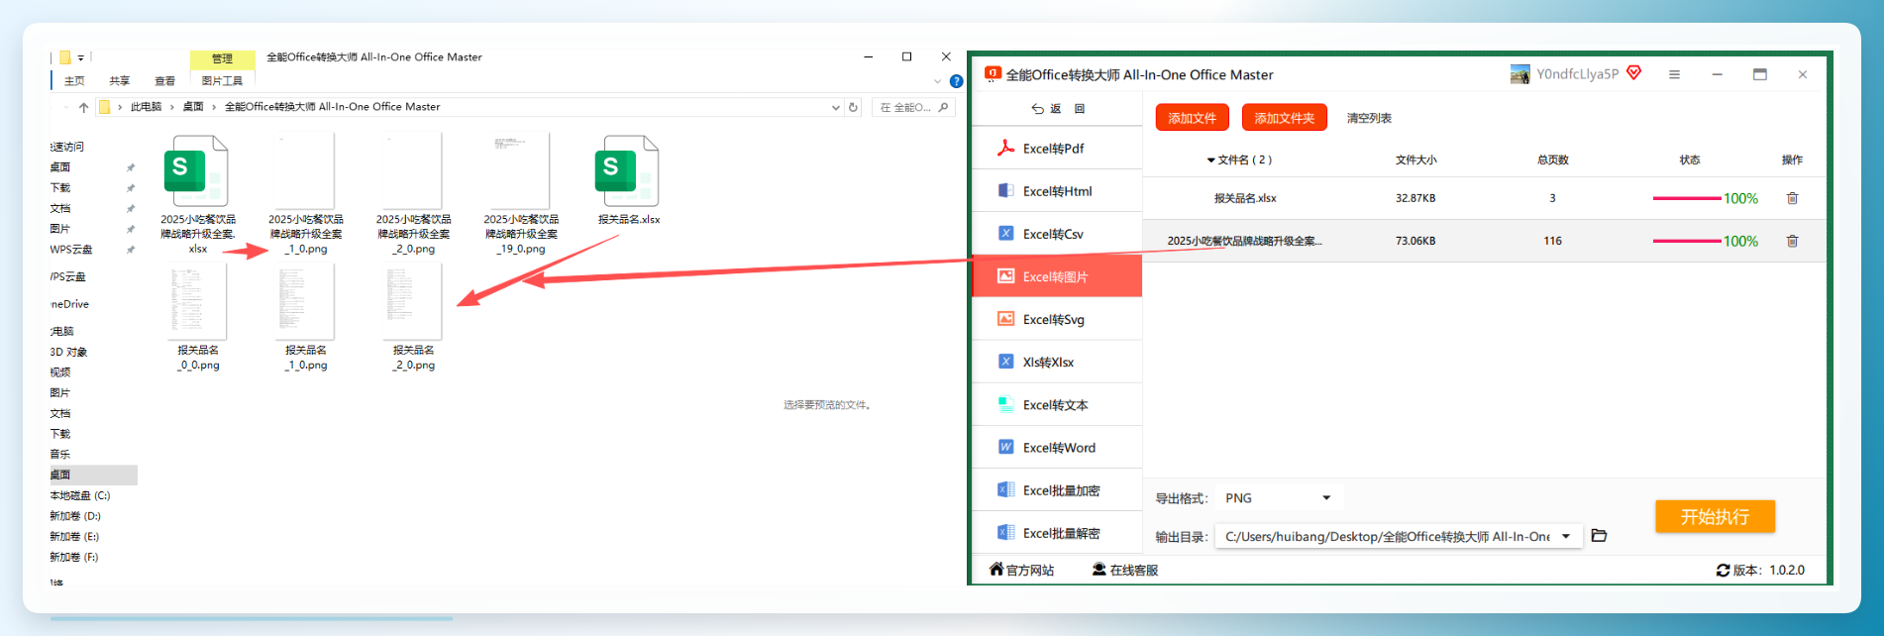The height and width of the screenshot is (636, 1884).
Task: Click the red 添加文件 button
Action: [x=1192, y=118]
